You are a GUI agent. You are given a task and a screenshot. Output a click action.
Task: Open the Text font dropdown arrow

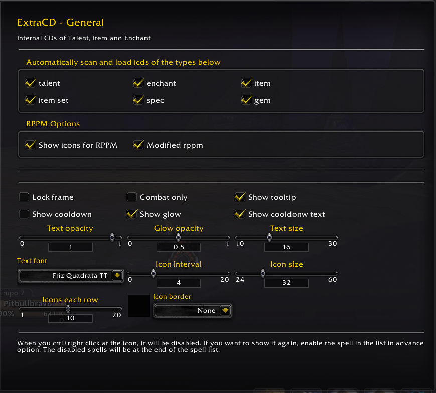pyautogui.click(x=117, y=276)
